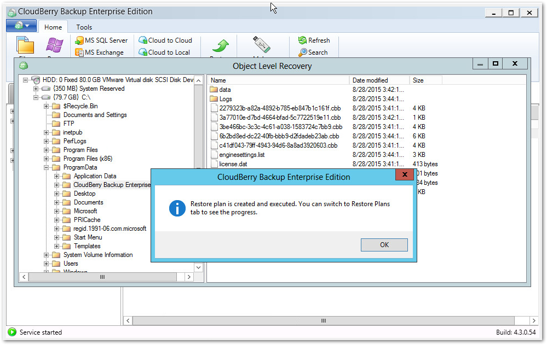Select the license.dat file
The width and height of the screenshot is (547, 345).
pyautogui.click(x=233, y=164)
